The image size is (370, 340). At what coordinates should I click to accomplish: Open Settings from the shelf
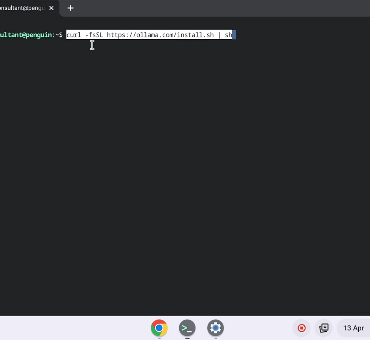click(216, 328)
